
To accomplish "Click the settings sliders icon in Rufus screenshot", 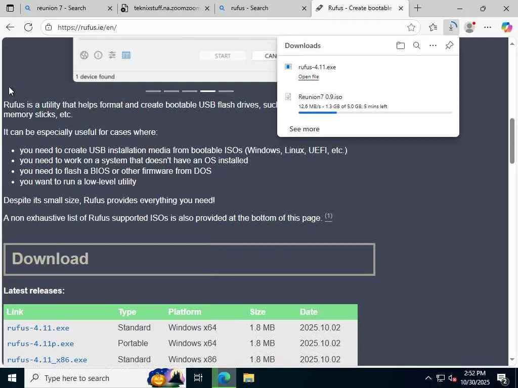I will (112, 55).
